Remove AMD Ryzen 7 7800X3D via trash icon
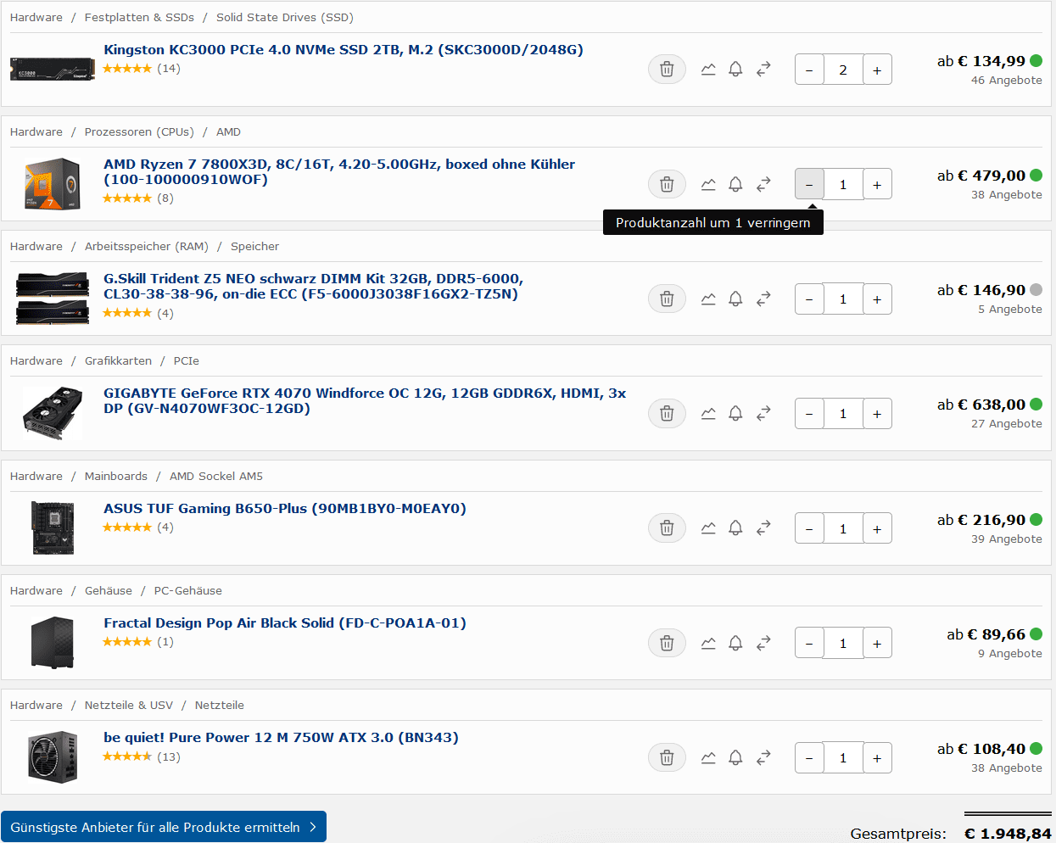The height and width of the screenshot is (843, 1056). (x=667, y=184)
